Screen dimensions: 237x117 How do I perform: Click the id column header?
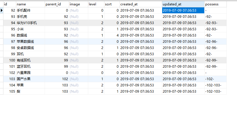9,4
